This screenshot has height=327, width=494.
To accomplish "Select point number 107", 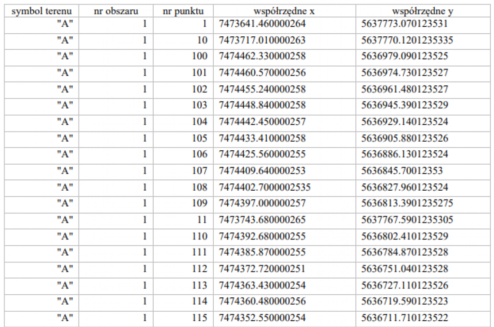I will [200, 171].
